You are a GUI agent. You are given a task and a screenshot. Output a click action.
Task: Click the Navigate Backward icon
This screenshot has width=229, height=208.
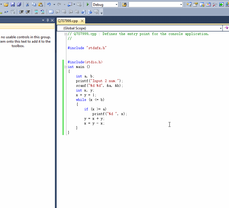(70, 4)
